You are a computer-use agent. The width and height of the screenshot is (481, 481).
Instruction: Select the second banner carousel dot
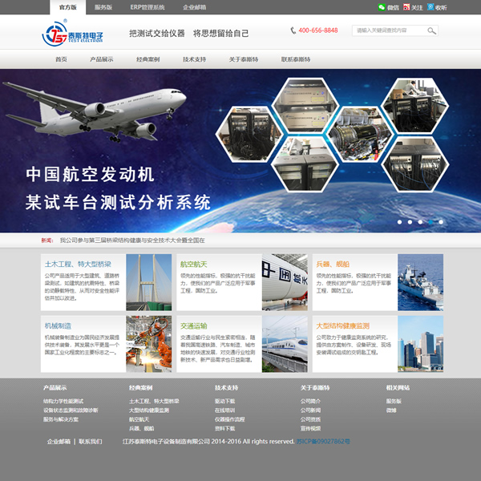click(x=410, y=221)
